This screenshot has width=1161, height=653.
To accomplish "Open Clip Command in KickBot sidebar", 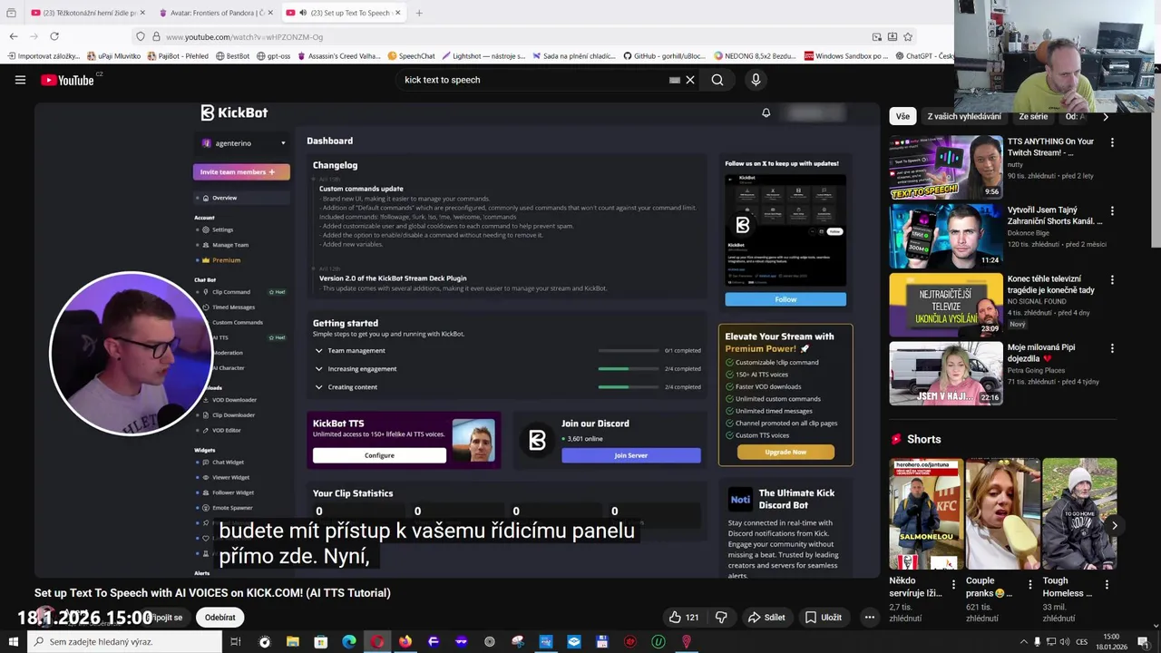I will click(x=231, y=292).
